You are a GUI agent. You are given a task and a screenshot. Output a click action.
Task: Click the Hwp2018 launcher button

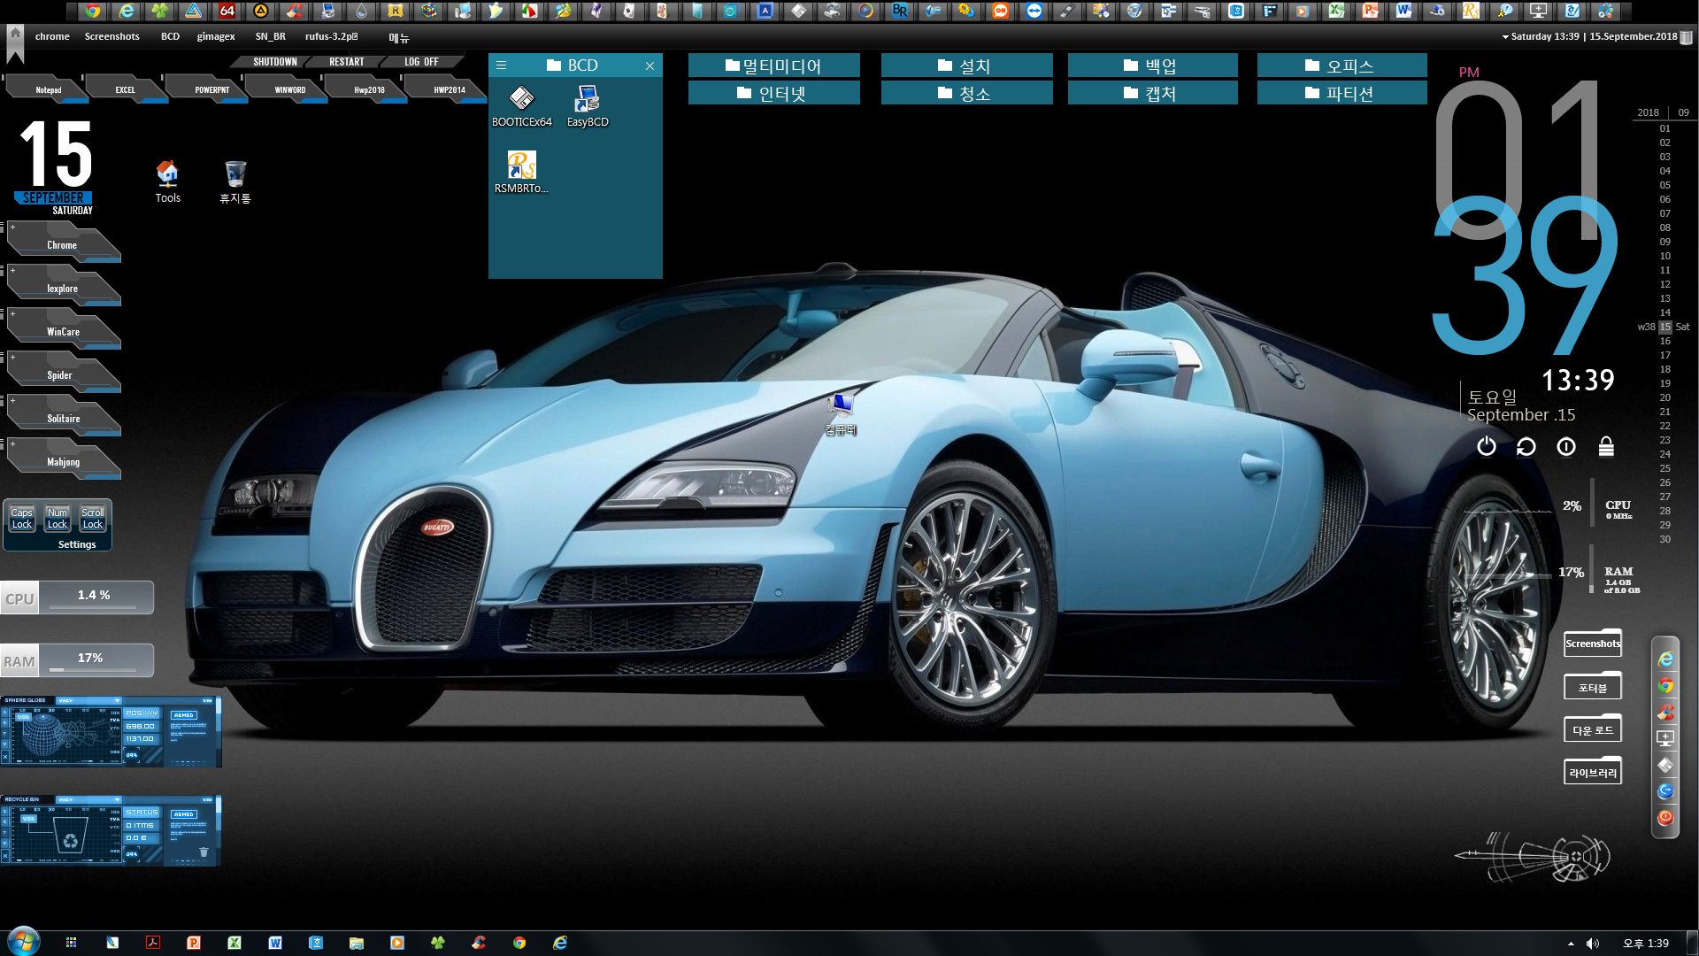(x=369, y=89)
